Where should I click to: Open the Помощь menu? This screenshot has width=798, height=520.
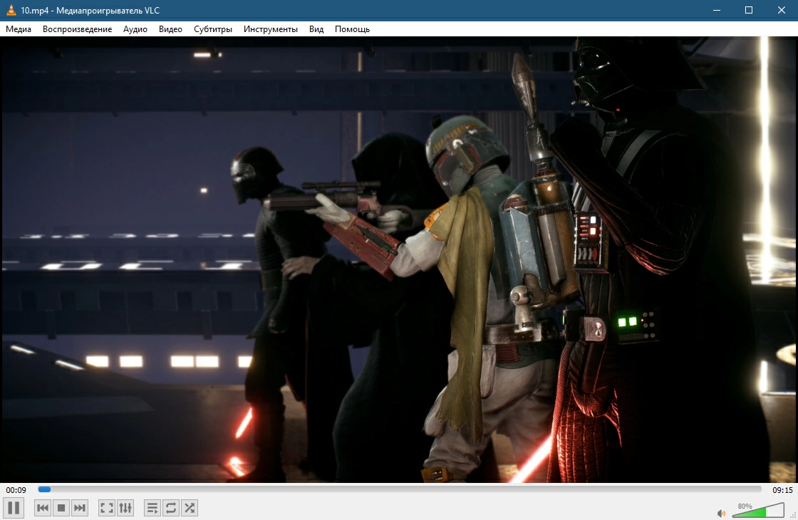[352, 29]
